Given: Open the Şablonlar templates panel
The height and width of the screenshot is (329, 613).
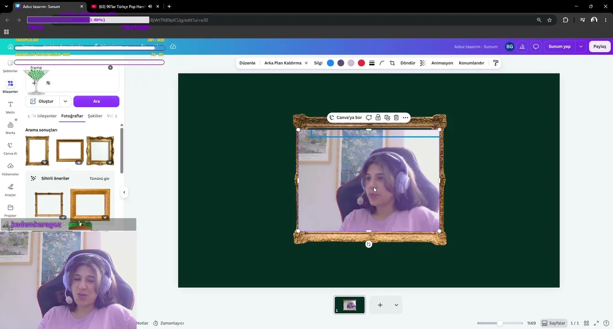Looking at the screenshot, I should pos(10,66).
